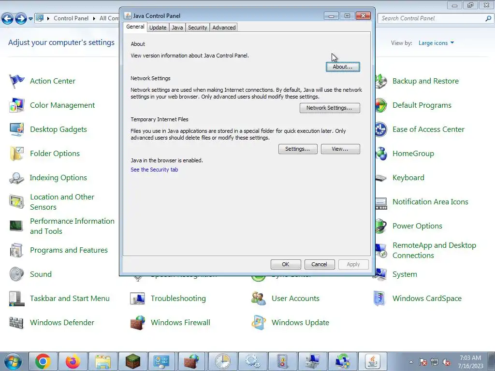This screenshot has height=371, width=495.
Task: Open Keyboard settings in Control Panel
Action: click(408, 178)
